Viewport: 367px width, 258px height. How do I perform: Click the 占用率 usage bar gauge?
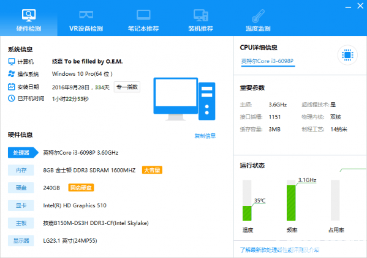tap(335, 201)
